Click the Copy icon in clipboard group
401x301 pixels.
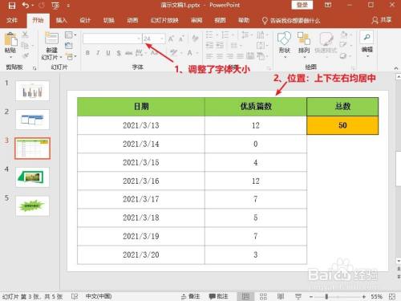25,45
